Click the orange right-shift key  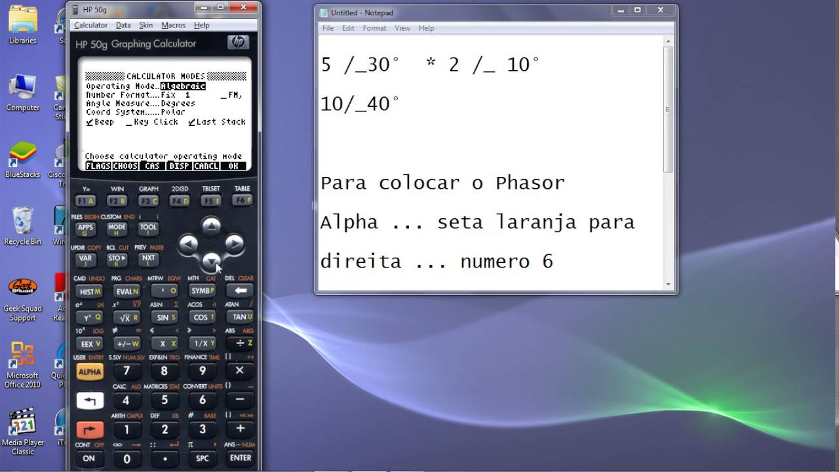click(x=89, y=430)
